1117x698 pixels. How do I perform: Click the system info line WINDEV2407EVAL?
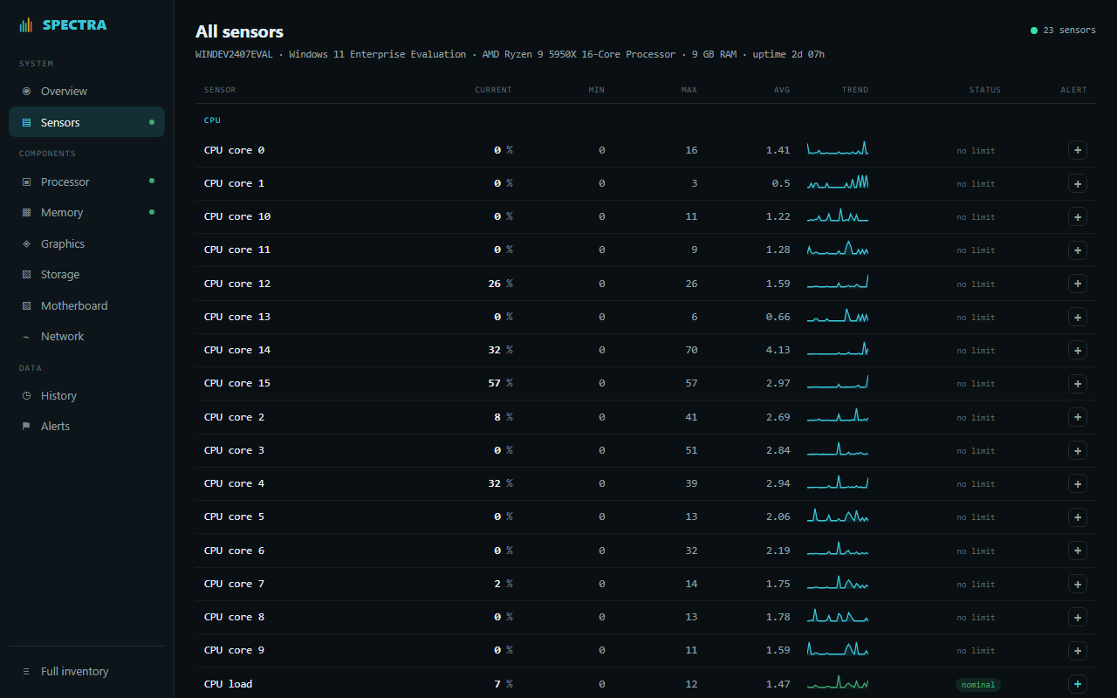pos(510,54)
